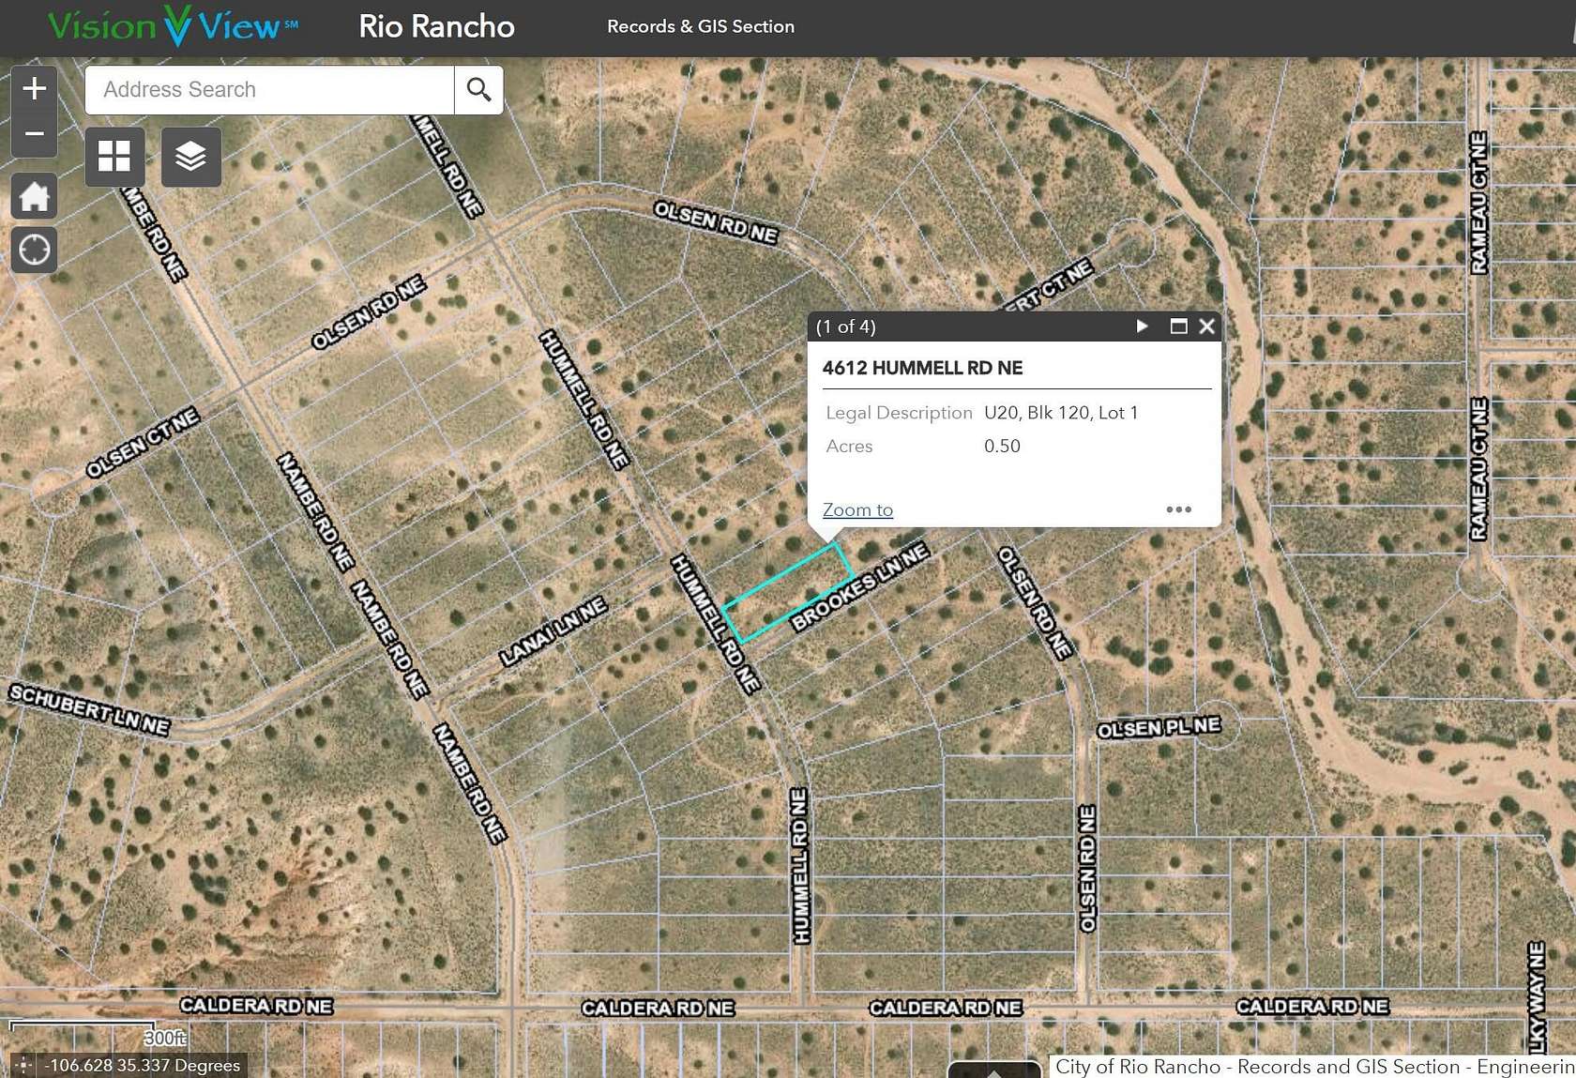Advance to next popup result arrow
1576x1078 pixels.
1142,326
